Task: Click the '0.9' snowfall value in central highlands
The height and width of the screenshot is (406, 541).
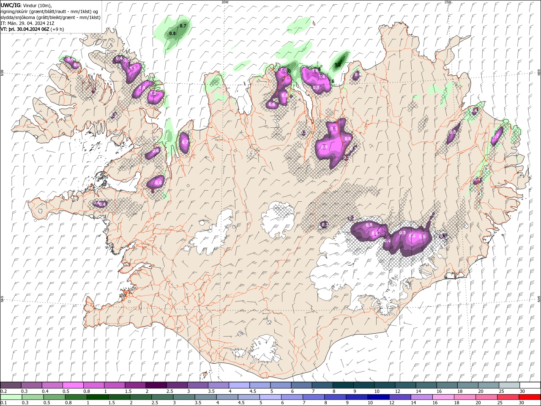Action: [324, 147]
